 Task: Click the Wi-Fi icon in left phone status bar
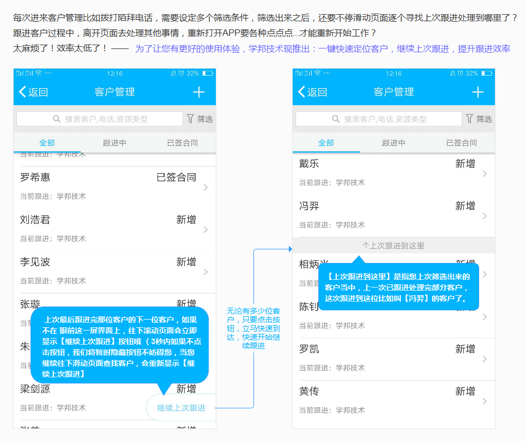click(x=38, y=73)
